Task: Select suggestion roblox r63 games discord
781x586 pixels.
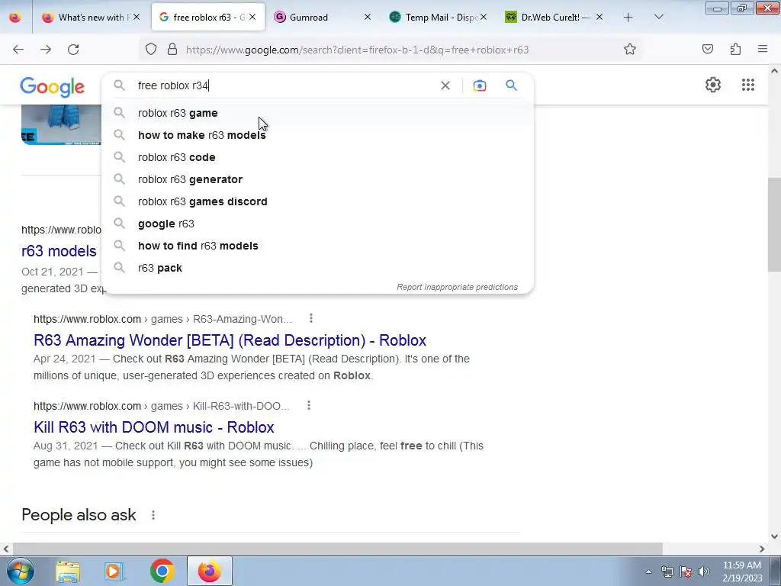Action: pos(317,201)
